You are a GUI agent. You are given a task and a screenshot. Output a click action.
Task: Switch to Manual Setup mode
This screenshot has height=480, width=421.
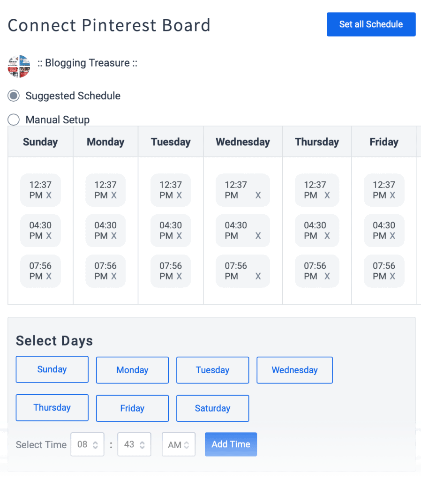point(13,120)
